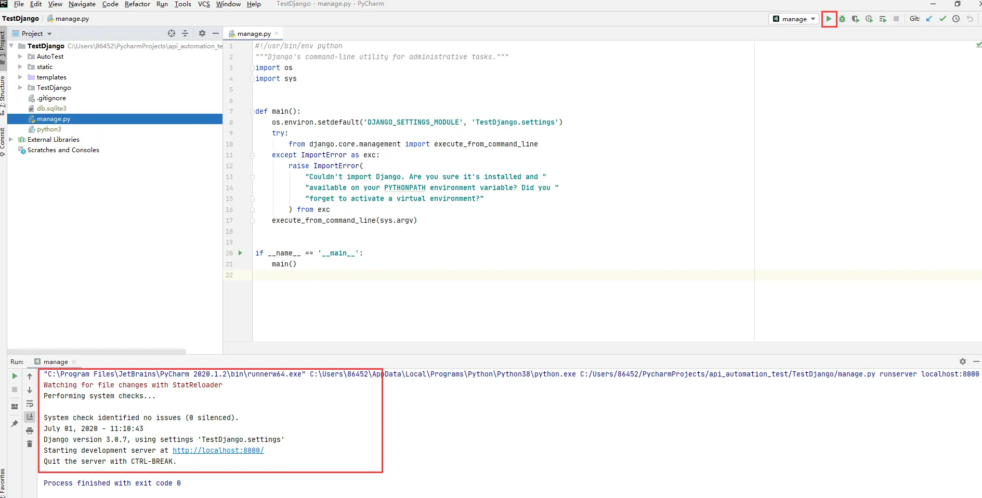982x498 pixels.
Task: Fold the main() function at line 7
Action: 253,111
